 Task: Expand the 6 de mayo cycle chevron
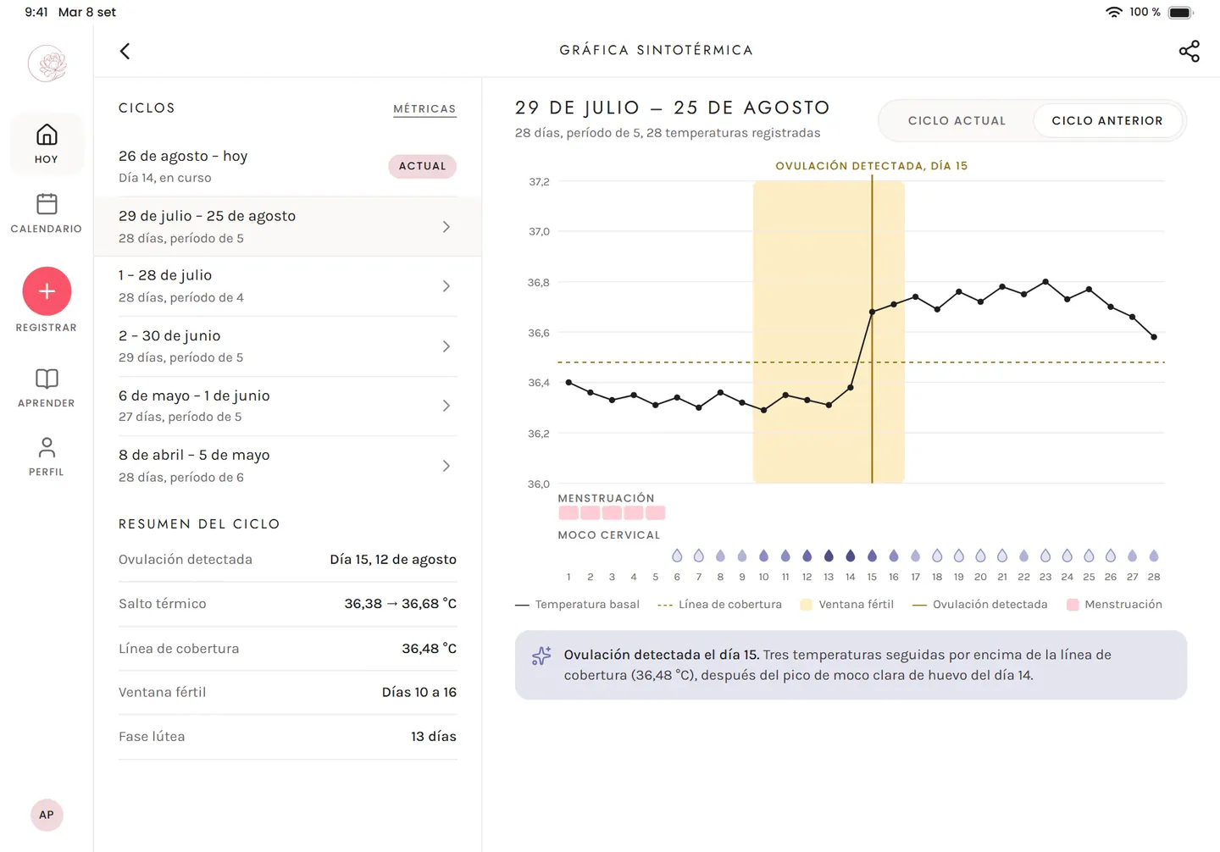pos(446,406)
